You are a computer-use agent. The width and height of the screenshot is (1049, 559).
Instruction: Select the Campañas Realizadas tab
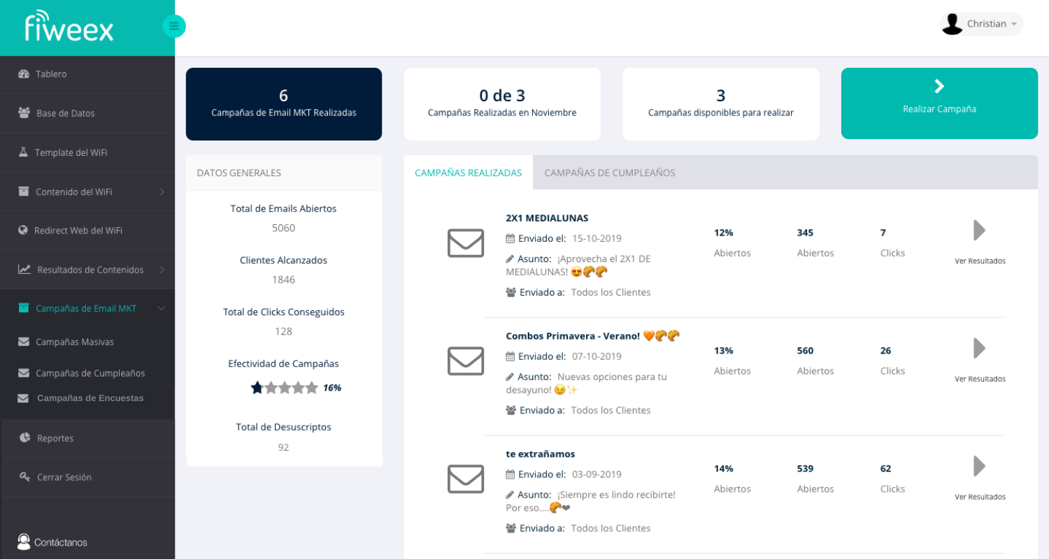[468, 173]
